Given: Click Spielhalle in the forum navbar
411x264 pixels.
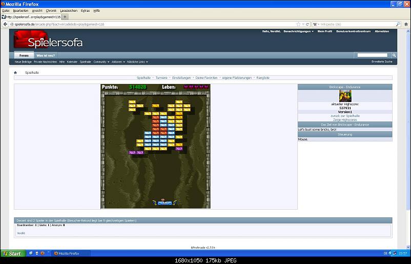Looking at the screenshot, I should (85, 62).
